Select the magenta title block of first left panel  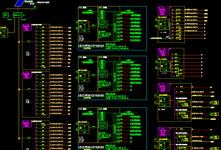point(26,27)
